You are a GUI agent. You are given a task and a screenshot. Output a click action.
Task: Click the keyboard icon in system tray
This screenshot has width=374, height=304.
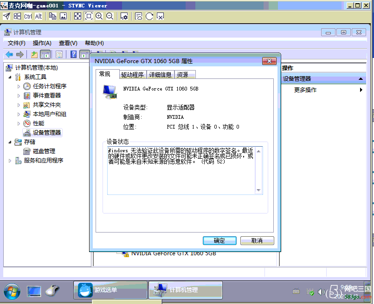(296, 291)
